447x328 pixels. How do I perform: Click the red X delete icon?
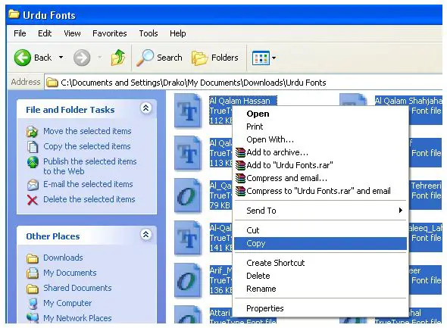[x=33, y=199]
